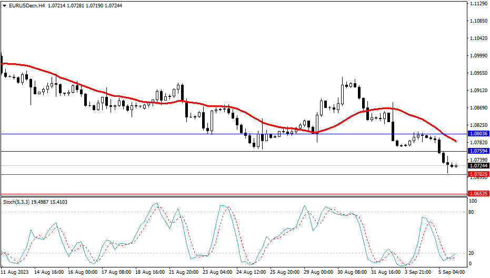
Task: Open the chart menu arrow beside EURUSDecn
Action: coord(4,4)
